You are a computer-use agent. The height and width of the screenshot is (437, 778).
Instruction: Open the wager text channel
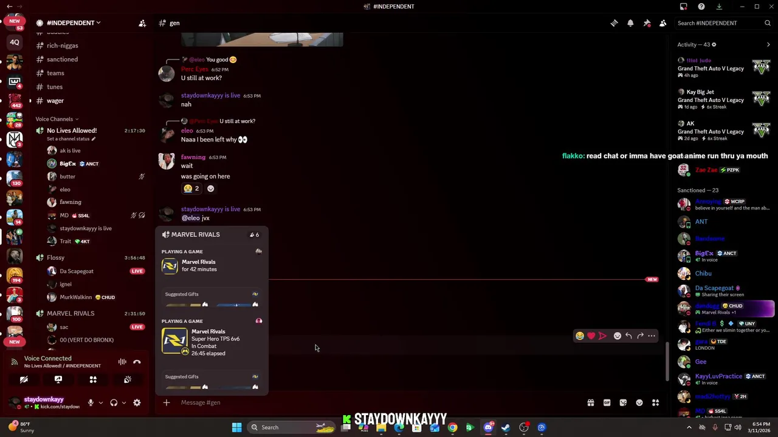tap(55, 101)
